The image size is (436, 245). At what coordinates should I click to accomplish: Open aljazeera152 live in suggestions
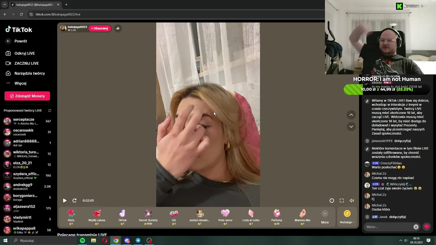[x=27, y=208]
